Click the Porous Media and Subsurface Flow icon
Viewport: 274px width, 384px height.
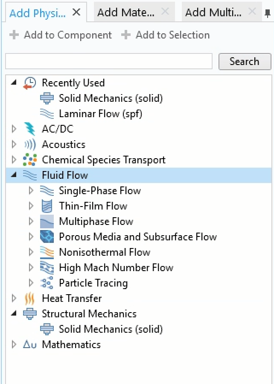pos(47,237)
